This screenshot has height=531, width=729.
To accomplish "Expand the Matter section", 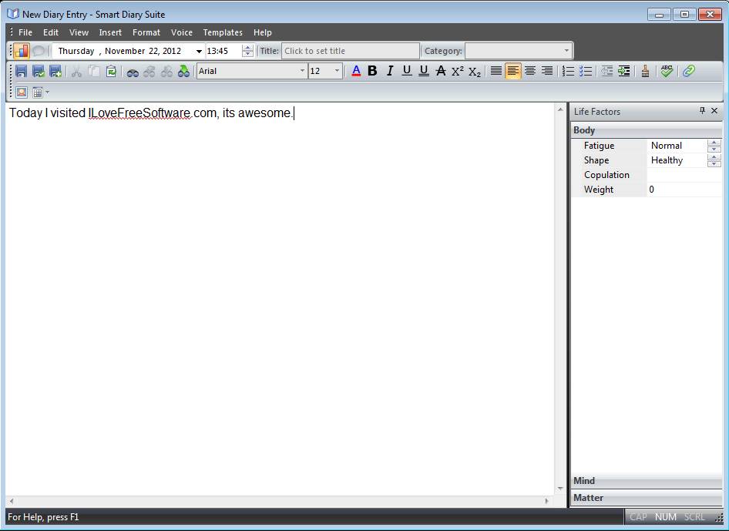I will point(646,498).
